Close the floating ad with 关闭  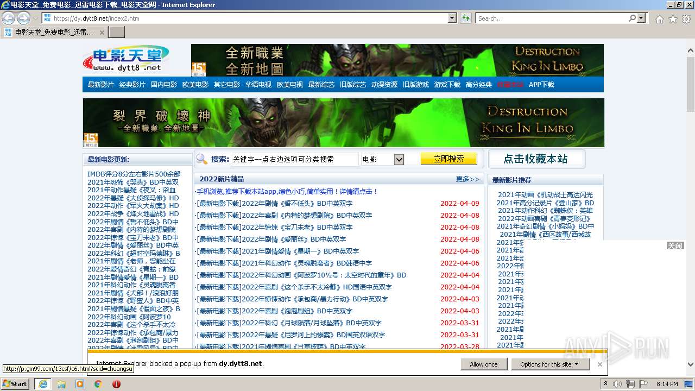(675, 245)
